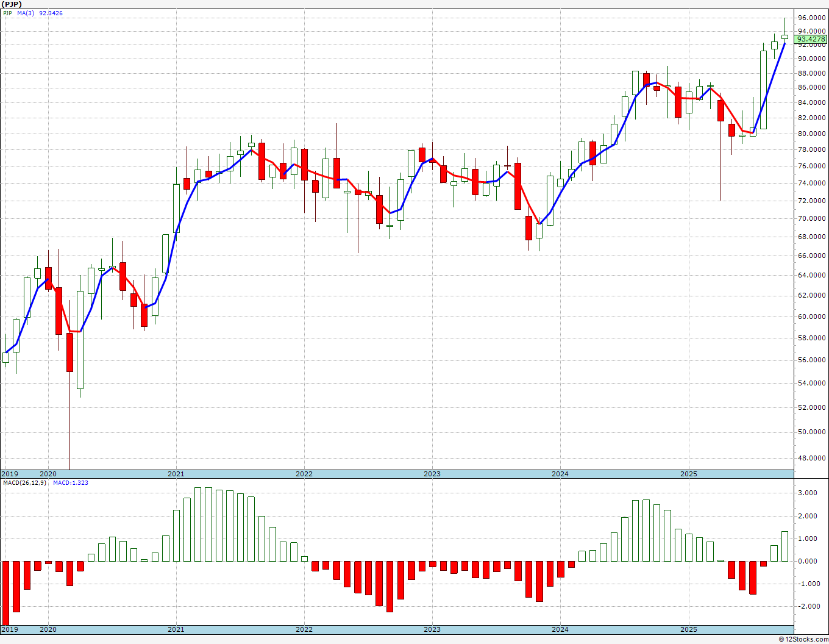Image resolution: width=829 pixels, height=644 pixels.
Task: Select the 82.0000 price axis label
Action: (x=812, y=118)
